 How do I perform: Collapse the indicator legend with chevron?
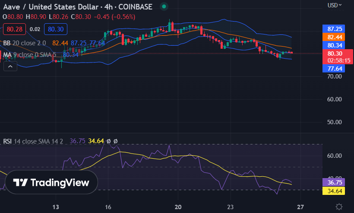click(11, 66)
